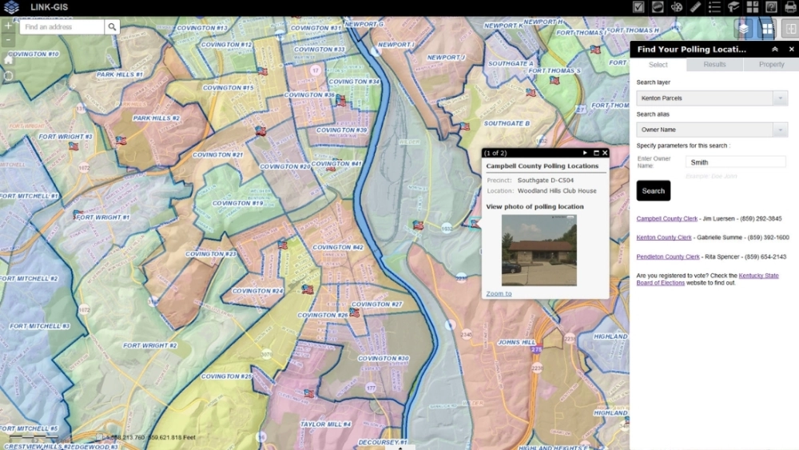Open the print tool
Viewport: 799px width, 450px height.
790,7
